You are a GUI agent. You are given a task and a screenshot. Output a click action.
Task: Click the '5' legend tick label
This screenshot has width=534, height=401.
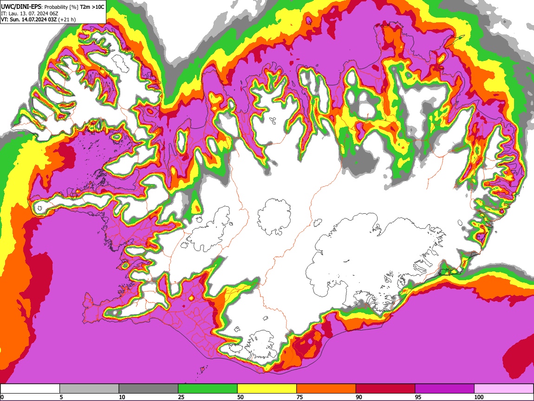click(61, 397)
